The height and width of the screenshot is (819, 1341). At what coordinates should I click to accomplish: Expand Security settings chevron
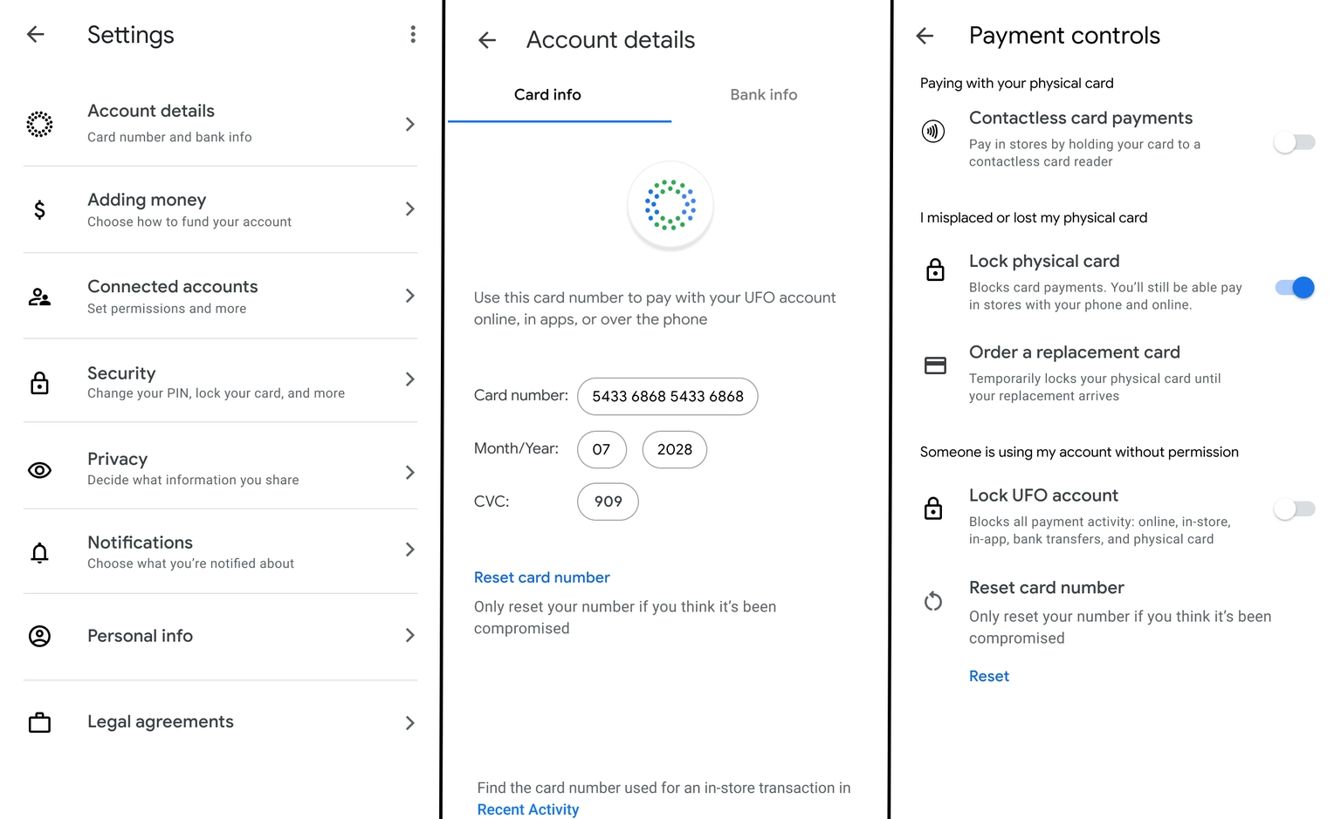(x=409, y=379)
